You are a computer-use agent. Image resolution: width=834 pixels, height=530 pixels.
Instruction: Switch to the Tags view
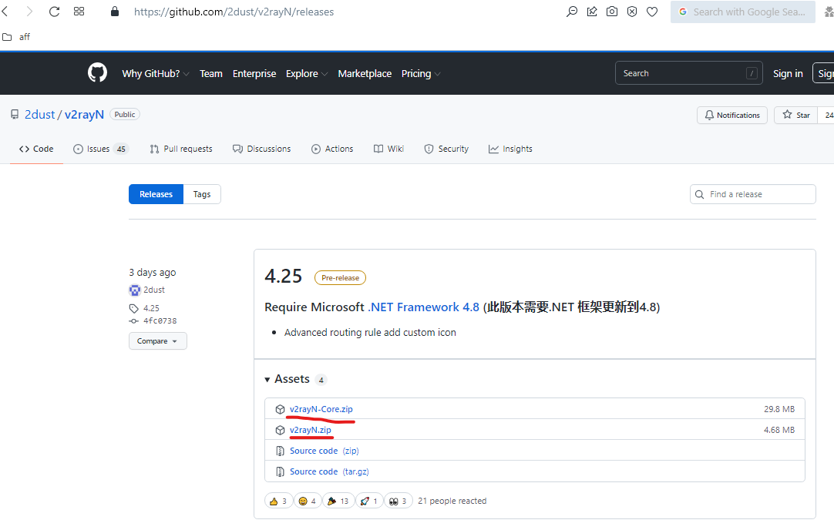[x=202, y=194]
